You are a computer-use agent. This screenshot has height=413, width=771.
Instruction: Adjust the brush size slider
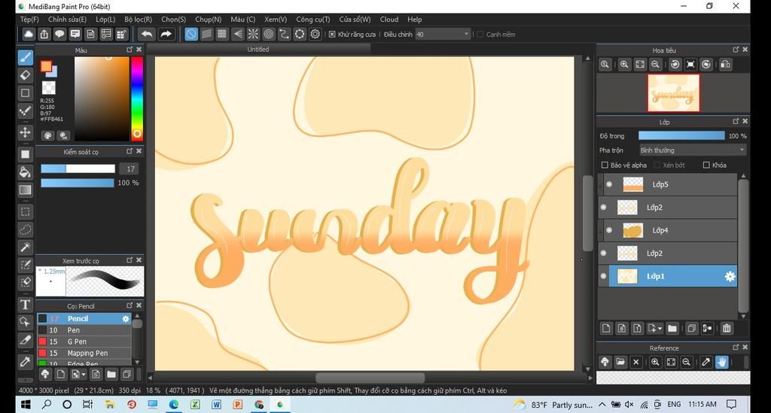coord(78,169)
